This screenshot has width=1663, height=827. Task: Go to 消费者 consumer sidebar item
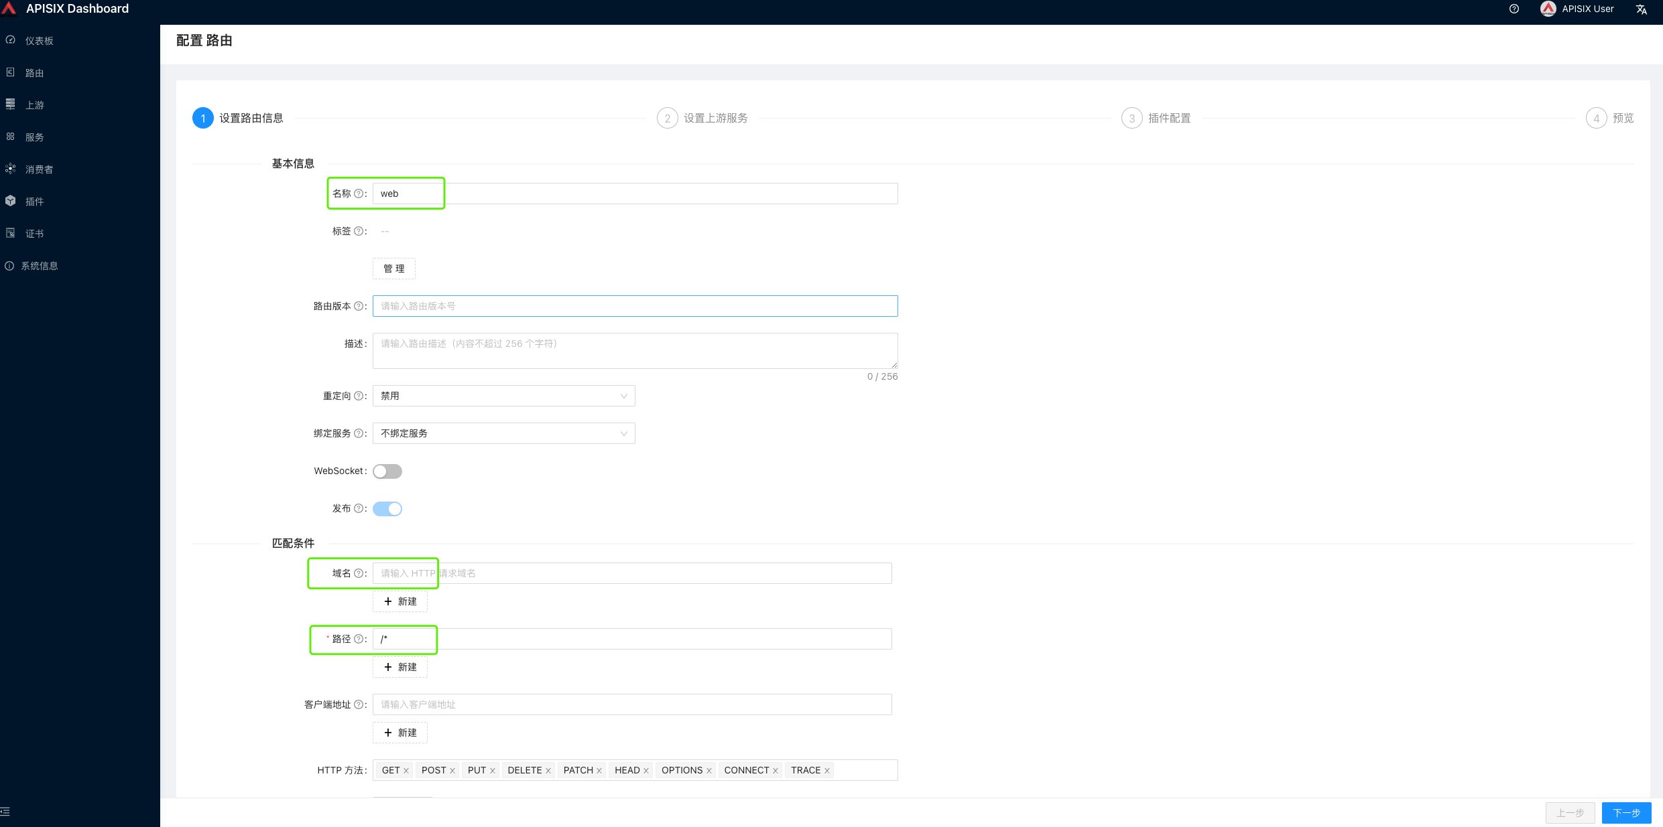click(39, 169)
